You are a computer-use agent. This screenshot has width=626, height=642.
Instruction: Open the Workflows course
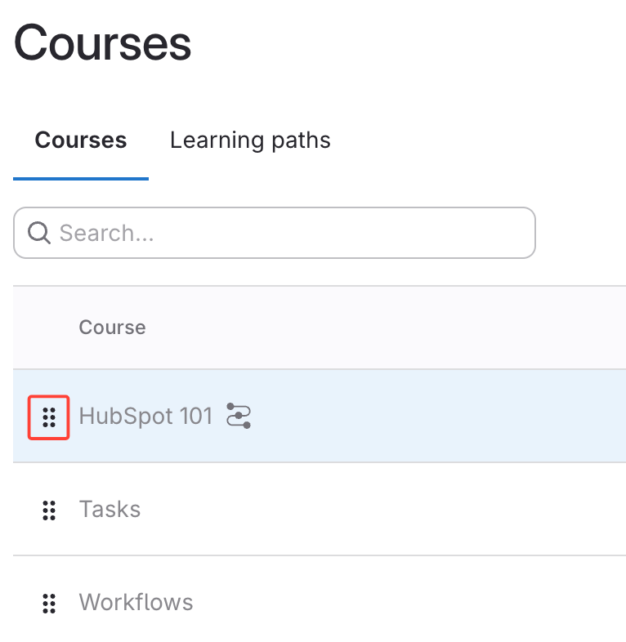[136, 603]
